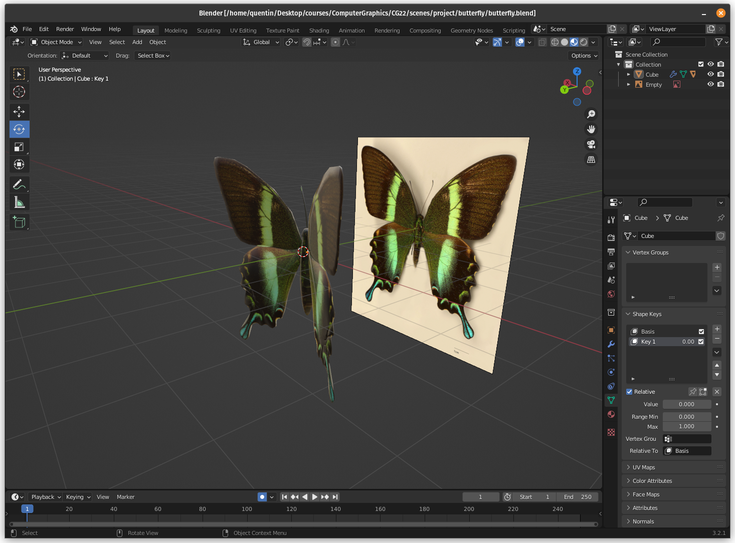Expand the Cube tree item arrow
735x543 pixels.
pos(629,74)
